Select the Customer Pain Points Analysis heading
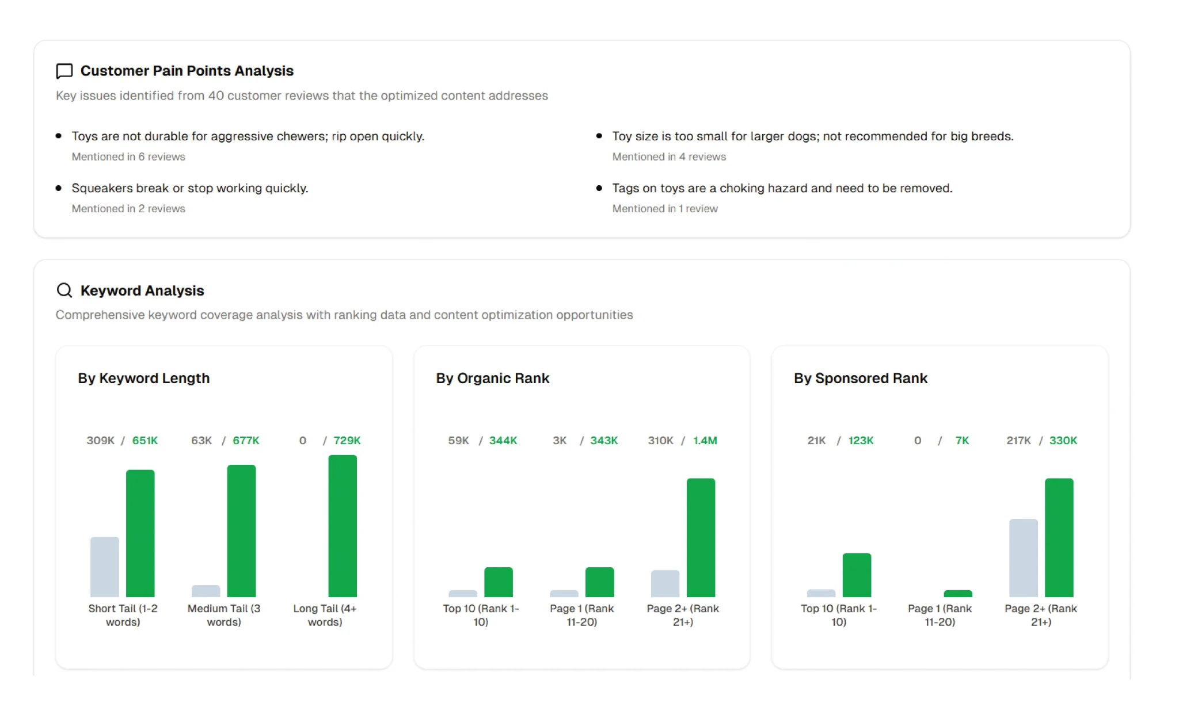This screenshot has height=707, width=1179. pyautogui.click(x=187, y=71)
